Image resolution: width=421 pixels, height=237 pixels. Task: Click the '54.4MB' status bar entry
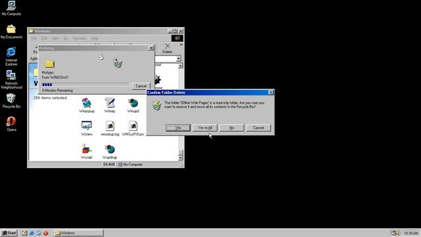pyautogui.click(x=109, y=165)
